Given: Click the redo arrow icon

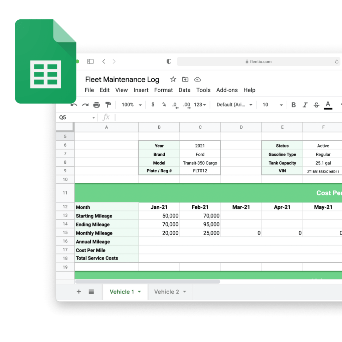Looking at the screenshot, I should pos(84,105).
